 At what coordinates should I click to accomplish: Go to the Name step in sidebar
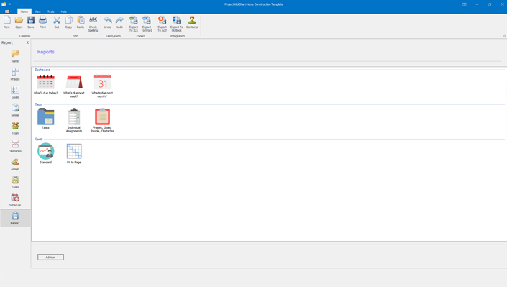[15, 56]
